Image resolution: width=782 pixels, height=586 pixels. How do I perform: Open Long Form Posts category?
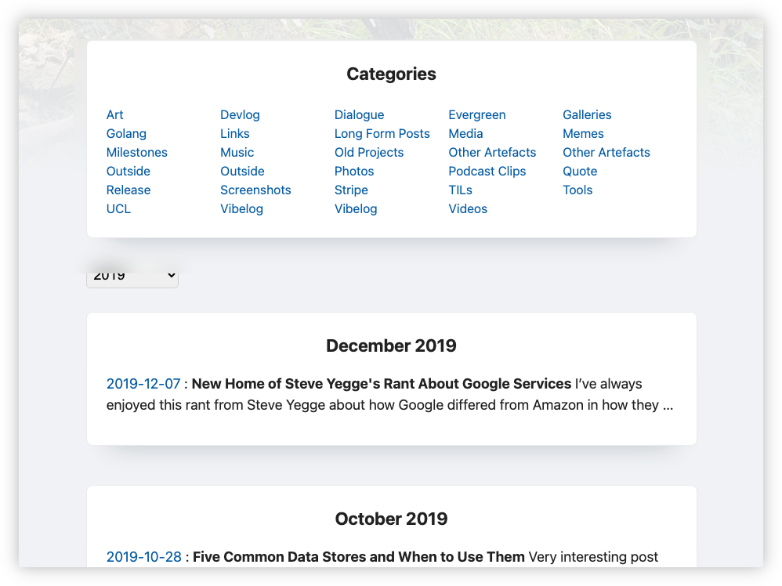click(382, 134)
